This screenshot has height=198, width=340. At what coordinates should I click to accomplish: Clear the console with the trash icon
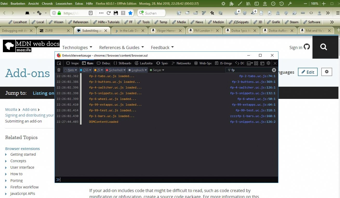pyautogui.click(x=59, y=70)
